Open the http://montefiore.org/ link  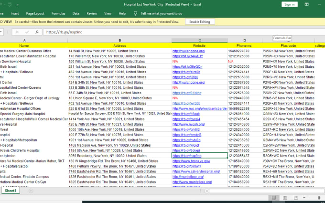pyautogui.click(x=188, y=177)
